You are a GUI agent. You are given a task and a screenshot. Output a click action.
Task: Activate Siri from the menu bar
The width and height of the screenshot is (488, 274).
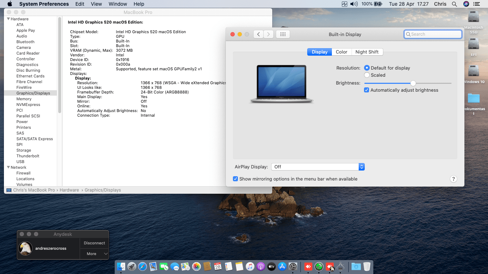(x=466, y=4)
